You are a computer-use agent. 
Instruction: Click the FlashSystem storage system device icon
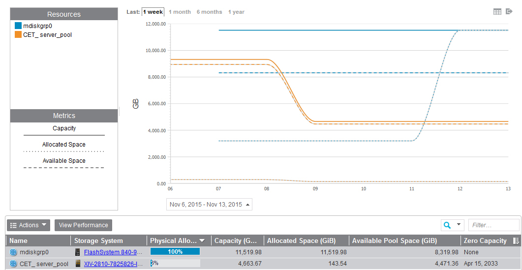tap(77, 252)
